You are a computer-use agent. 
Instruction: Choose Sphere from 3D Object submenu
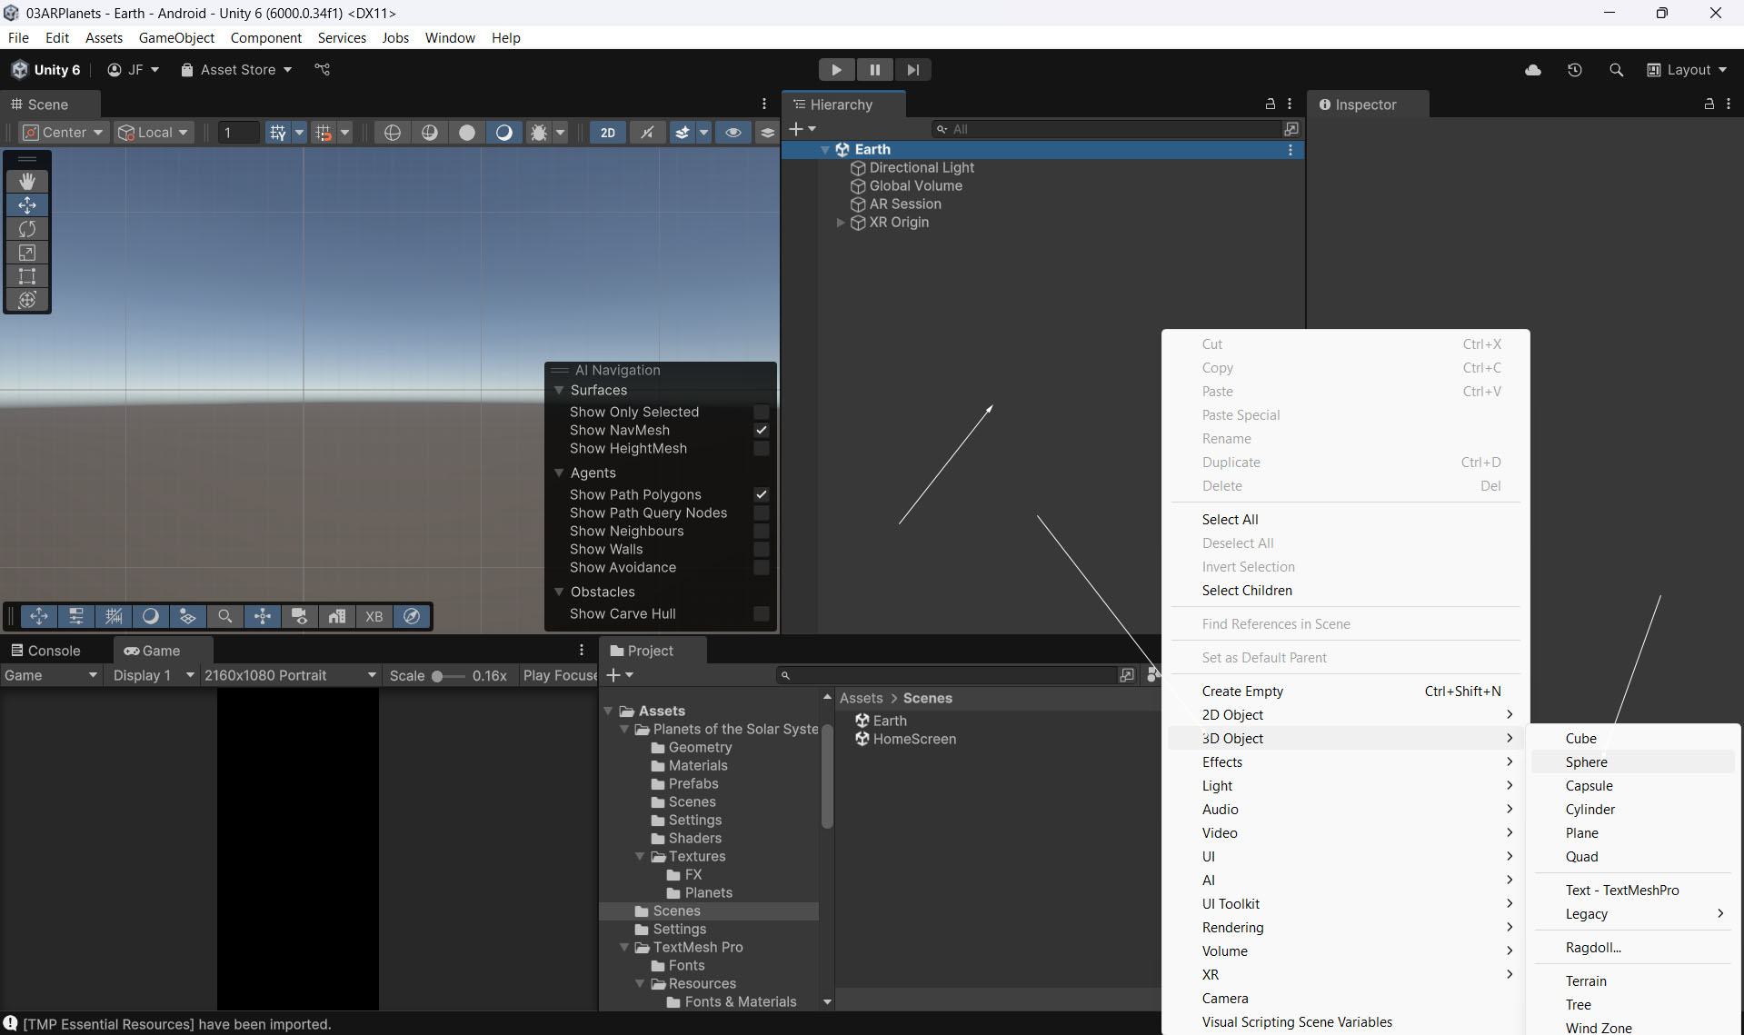coord(1586,762)
